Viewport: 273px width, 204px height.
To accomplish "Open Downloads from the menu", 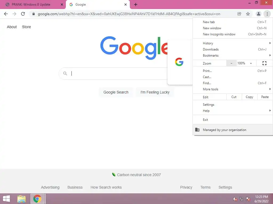I will click(x=232, y=49).
